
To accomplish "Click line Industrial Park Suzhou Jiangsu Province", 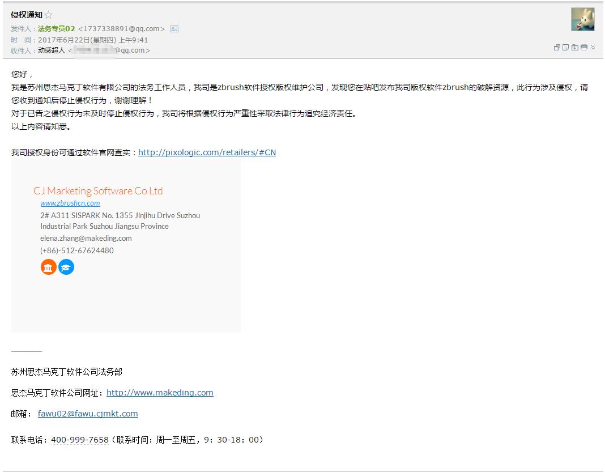I will (x=104, y=226).
